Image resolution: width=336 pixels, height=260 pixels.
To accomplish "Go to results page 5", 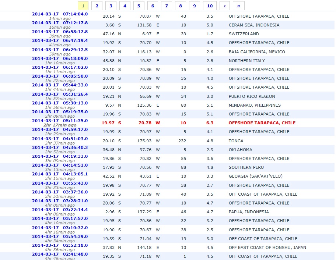I will pos(139,6).
